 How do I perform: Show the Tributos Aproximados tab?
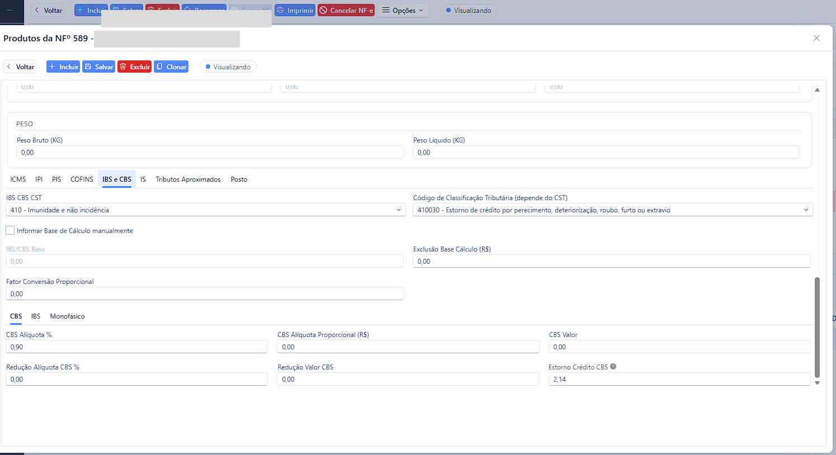click(x=188, y=179)
